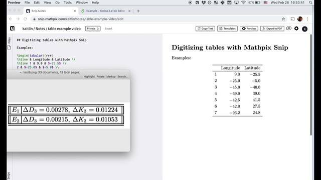Screen dimensions: 321x180
Task: Click the value 24.8 in rendered table
Action: (256, 112)
